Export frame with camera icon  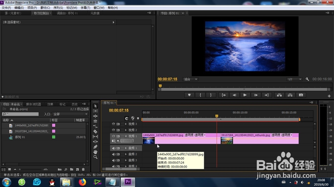[301, 95]
